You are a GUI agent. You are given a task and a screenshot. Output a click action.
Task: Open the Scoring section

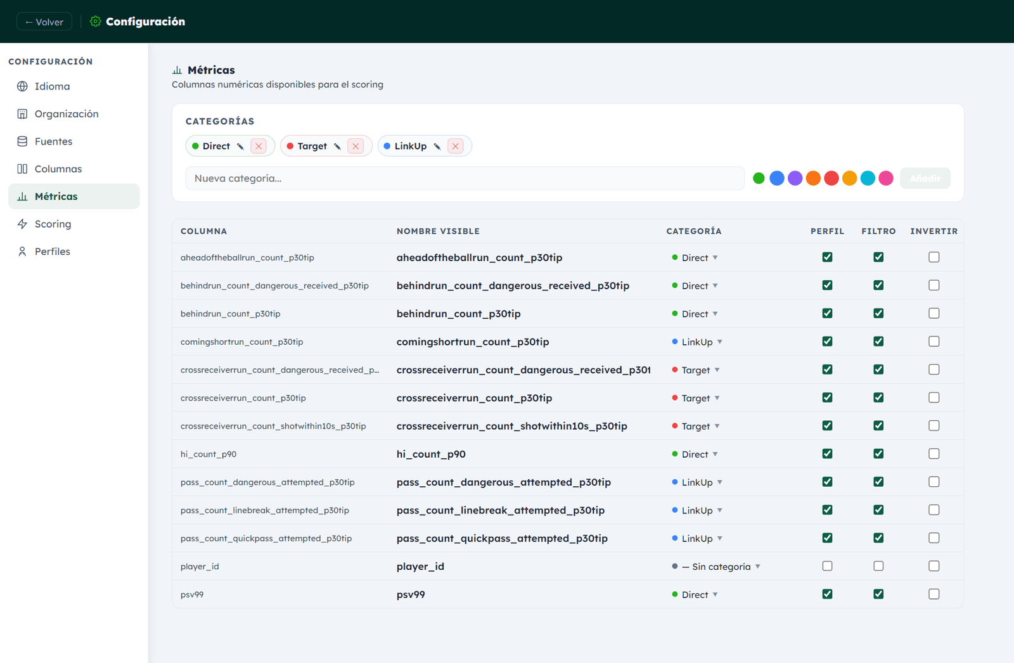(x=74, y=224)
